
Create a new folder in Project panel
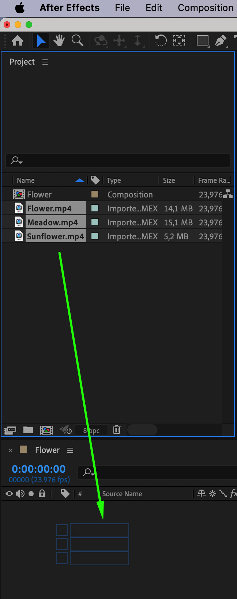[x=28, y=429]
